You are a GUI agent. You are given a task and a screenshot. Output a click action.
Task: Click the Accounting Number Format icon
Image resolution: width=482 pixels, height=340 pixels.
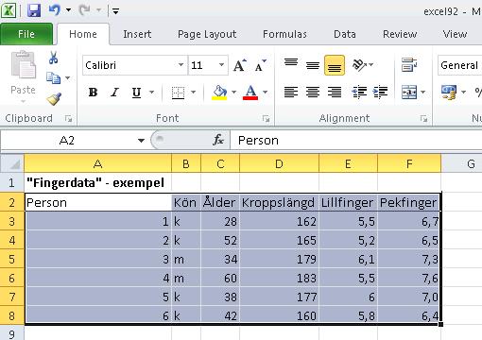pyautogui.click(x=449, y=93)
